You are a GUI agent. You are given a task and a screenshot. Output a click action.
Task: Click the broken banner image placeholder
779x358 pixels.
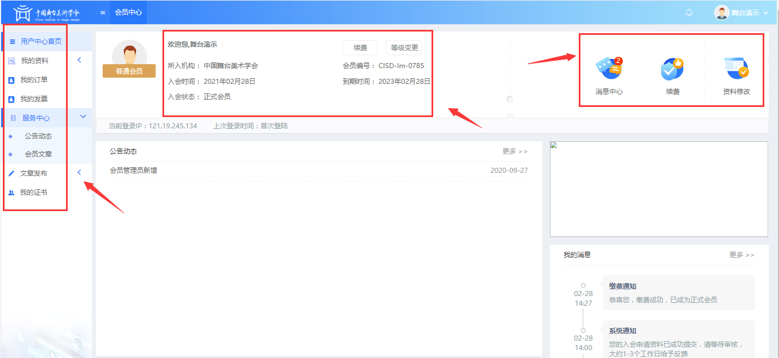[658, 189]
